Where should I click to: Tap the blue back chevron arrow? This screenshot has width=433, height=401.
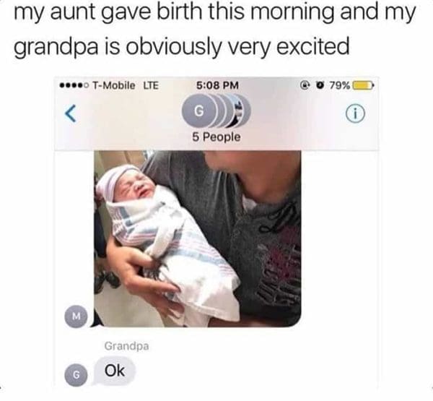click(x=71, y=113)
